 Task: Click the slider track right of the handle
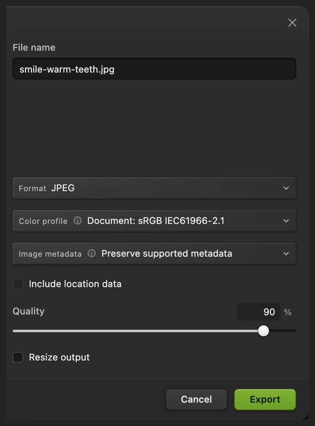pos(282,331)
